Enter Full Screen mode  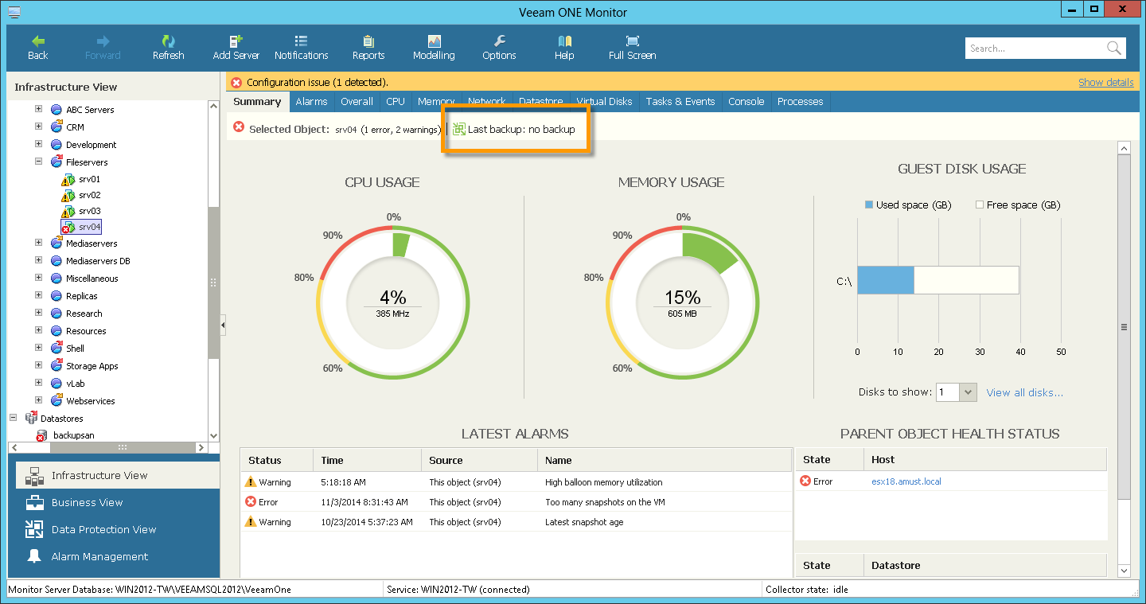(631, 46)
